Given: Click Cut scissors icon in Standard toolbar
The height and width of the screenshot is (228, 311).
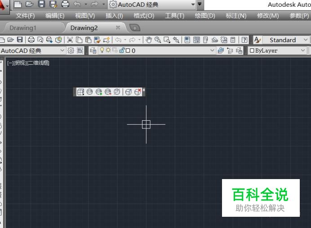Looking at the screenshot, I should 70,40.
